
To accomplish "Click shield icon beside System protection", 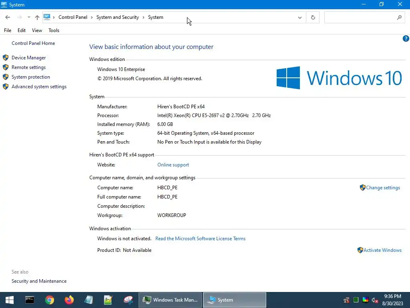I will coord(6,77).
